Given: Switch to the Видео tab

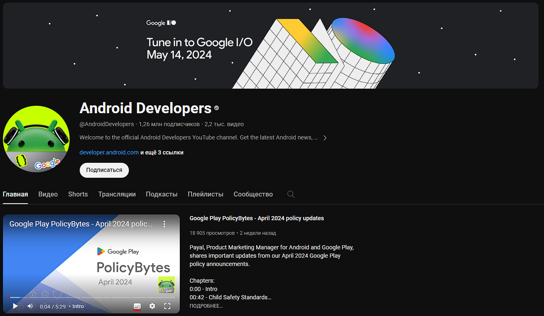Looking at the screenshot, I should pyautogui.click(x=48, y=194).
